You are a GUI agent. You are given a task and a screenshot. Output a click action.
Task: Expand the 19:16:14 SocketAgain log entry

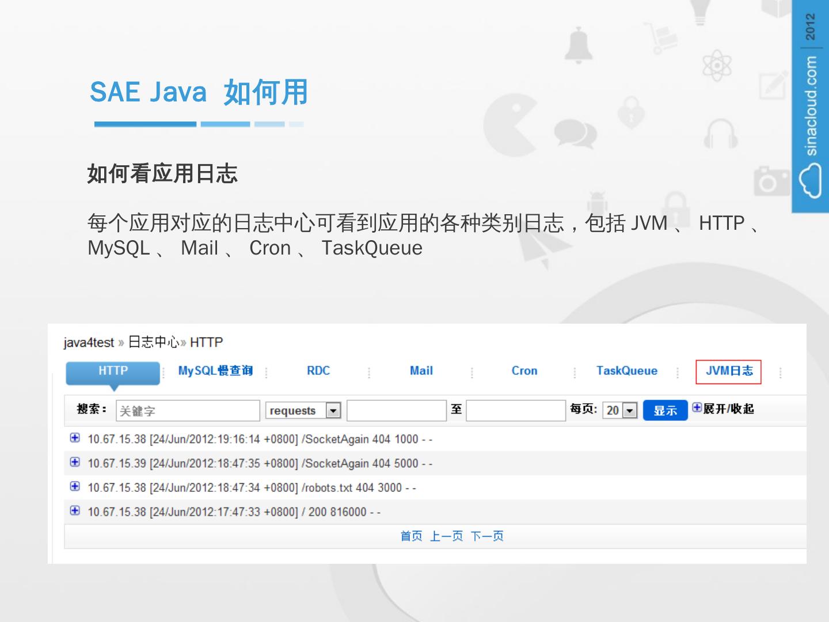(75, 438)
